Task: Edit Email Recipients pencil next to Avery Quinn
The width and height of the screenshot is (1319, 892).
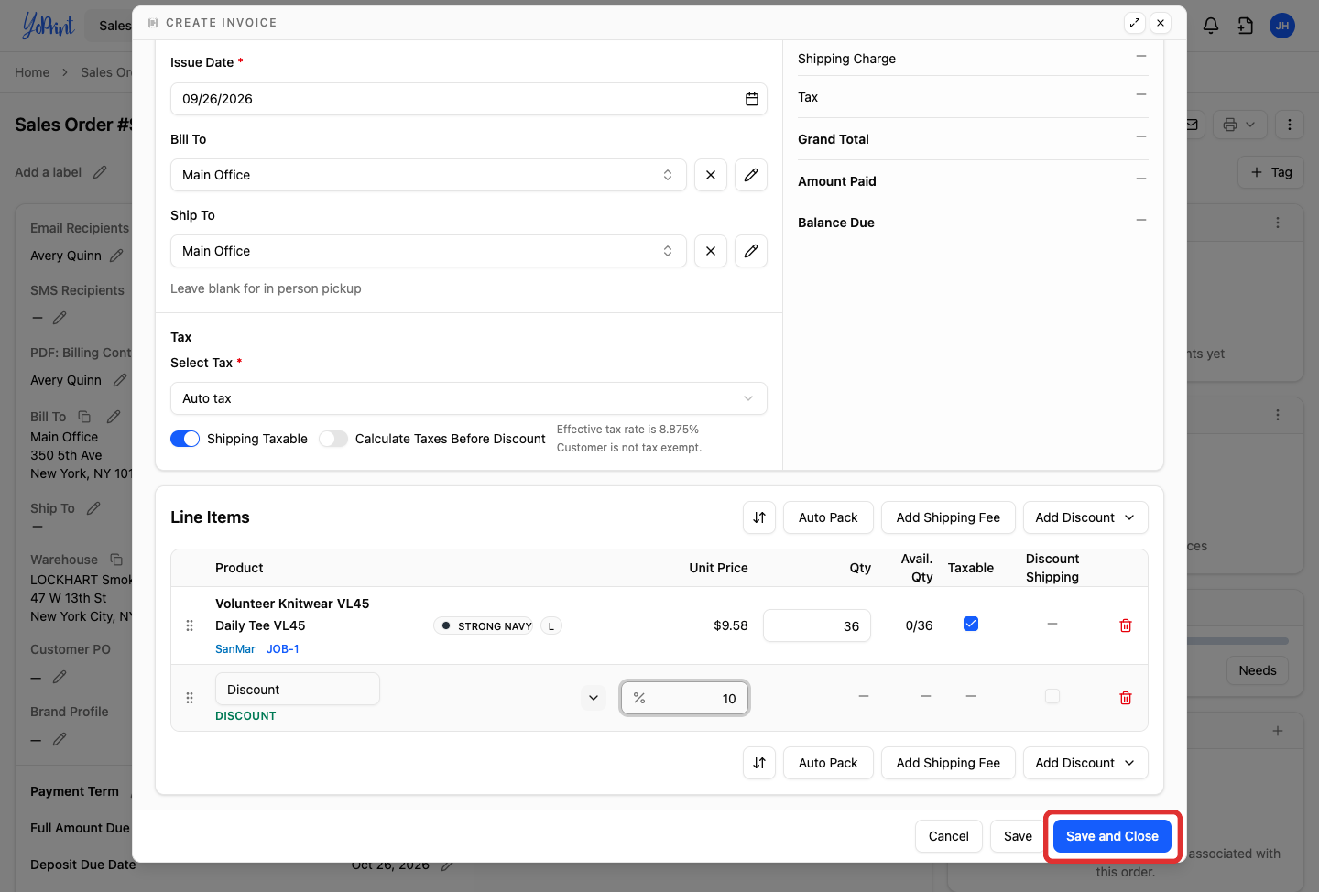Action: coord(116,256)
